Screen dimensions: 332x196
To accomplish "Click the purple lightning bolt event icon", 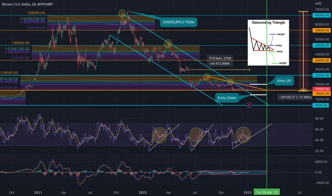I will point(249,105).
